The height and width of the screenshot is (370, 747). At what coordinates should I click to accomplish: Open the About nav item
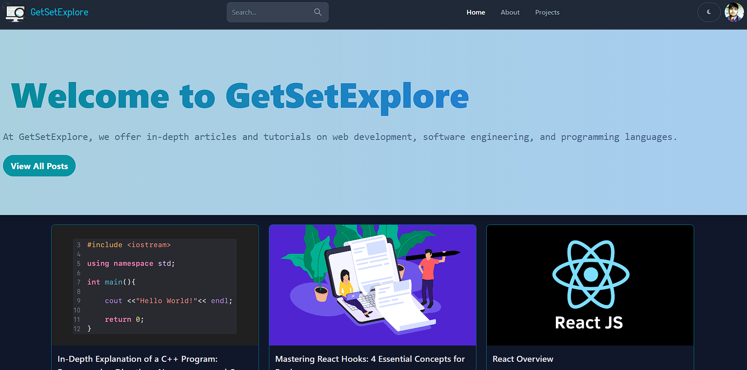510,12
